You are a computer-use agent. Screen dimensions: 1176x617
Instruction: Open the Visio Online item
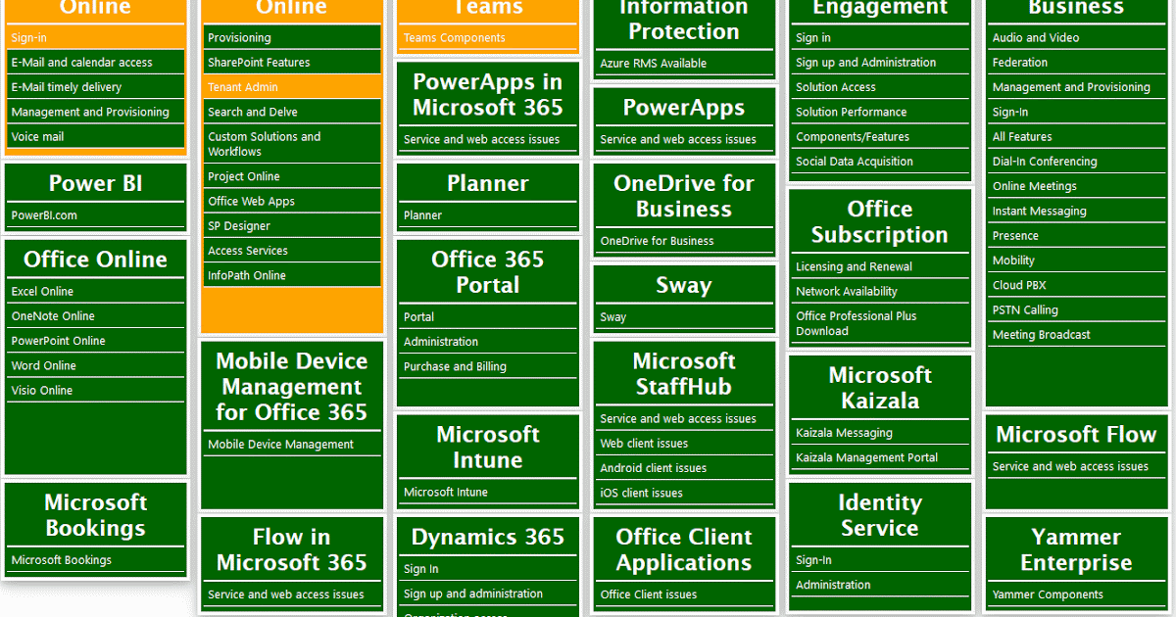click(x=96, y=391)
